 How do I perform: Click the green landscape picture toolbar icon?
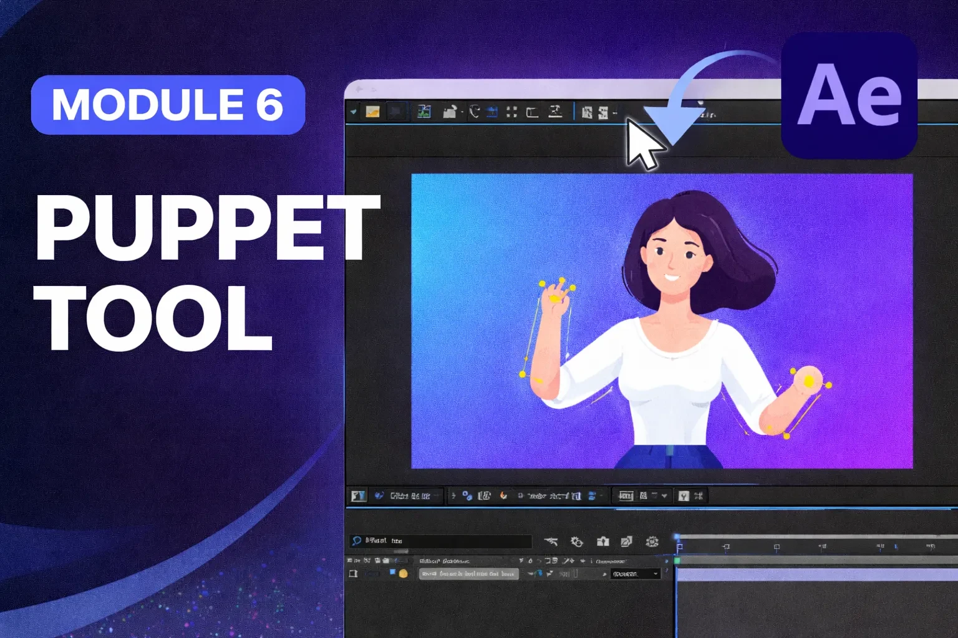[x=424, y=112]
